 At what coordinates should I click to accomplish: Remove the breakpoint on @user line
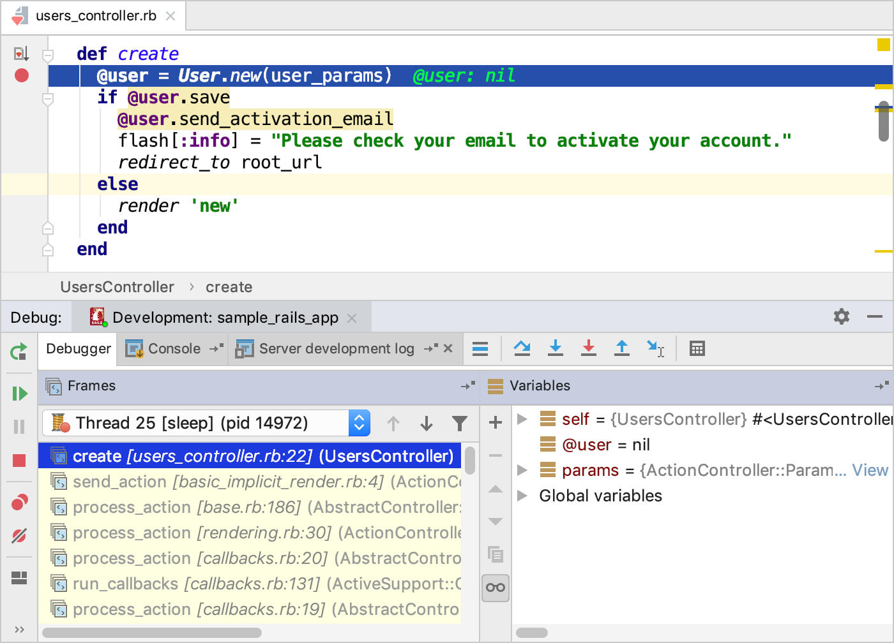(22, 75)
